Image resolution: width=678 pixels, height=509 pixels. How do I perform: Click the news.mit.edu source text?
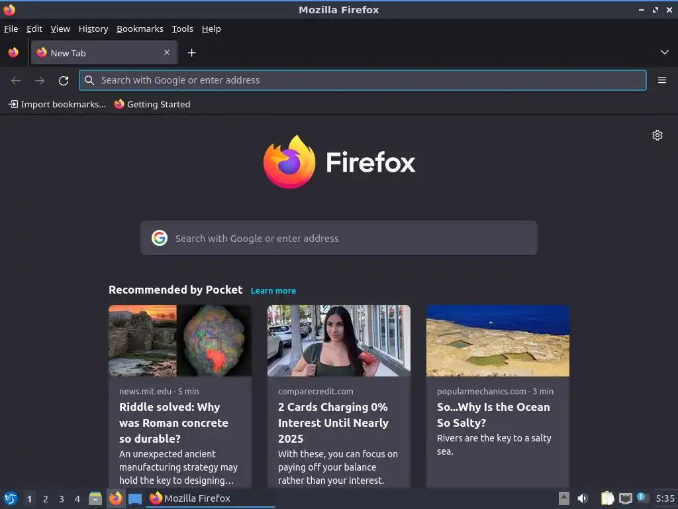(x=145, y=391)
